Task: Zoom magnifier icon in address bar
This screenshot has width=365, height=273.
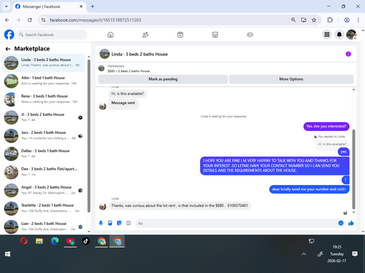Action: coord(293,20)
